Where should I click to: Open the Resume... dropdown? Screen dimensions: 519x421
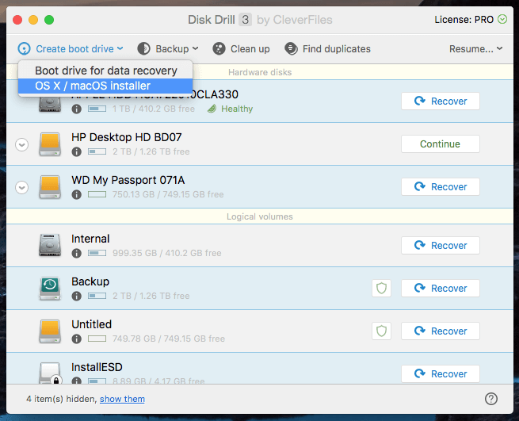point(475,49)
